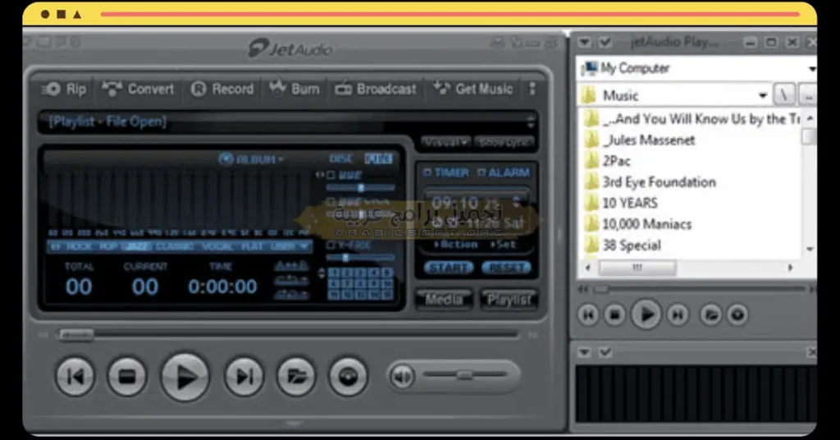
Task: Click the START timer button
Action: pyautogui.click(x=449, y=268)
